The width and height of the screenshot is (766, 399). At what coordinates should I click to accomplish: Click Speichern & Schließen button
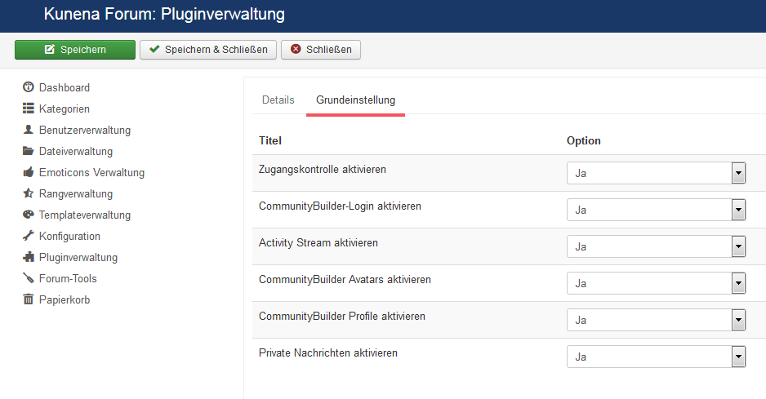click(x=208, y=49)
